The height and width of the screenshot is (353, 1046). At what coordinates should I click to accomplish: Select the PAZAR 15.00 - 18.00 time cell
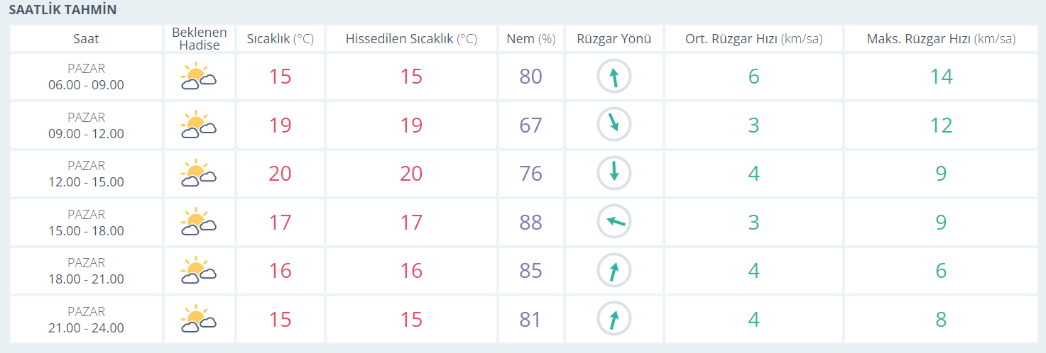[86, 223]
